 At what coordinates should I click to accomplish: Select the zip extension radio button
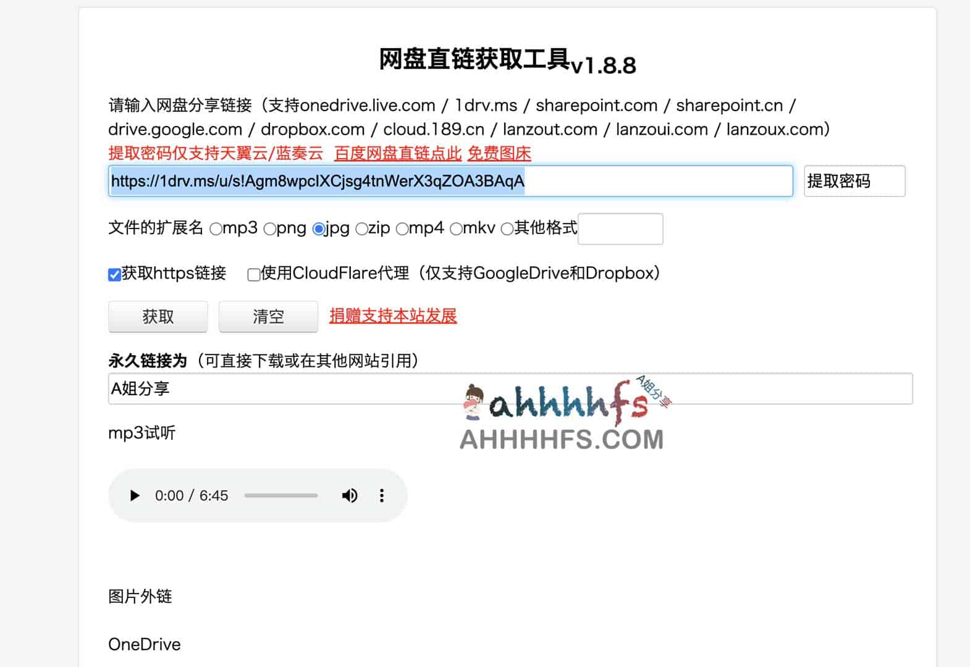point(361,229)
